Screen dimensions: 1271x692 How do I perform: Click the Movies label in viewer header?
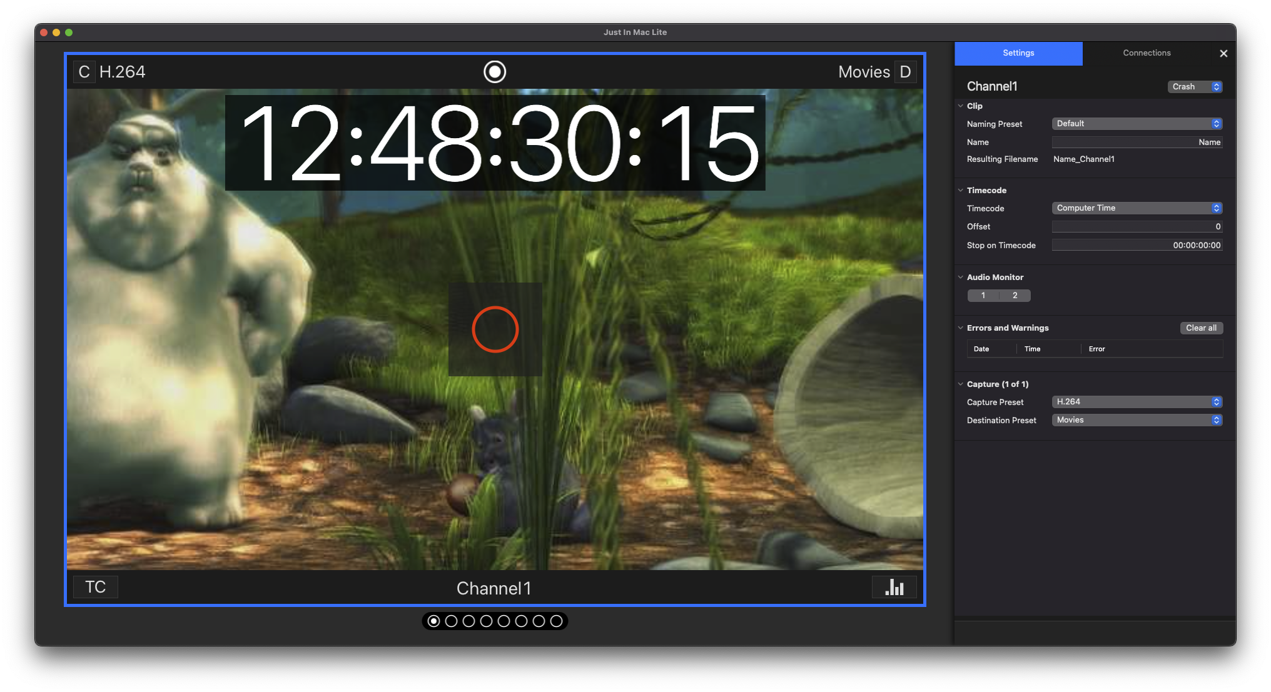[864, 72]
